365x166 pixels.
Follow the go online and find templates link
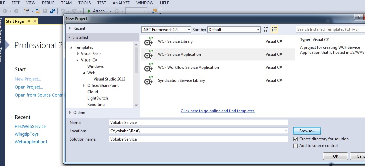click(218, 111)
